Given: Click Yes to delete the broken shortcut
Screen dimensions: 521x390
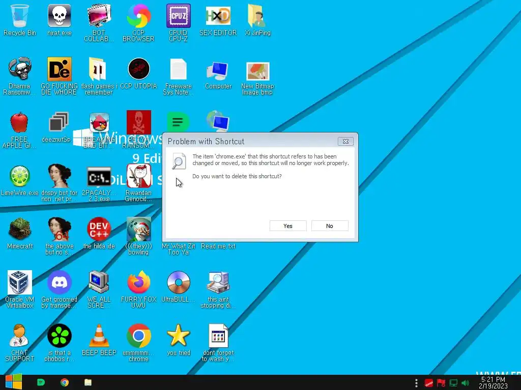Looking at the screenshot, I should tap(288, 226).
